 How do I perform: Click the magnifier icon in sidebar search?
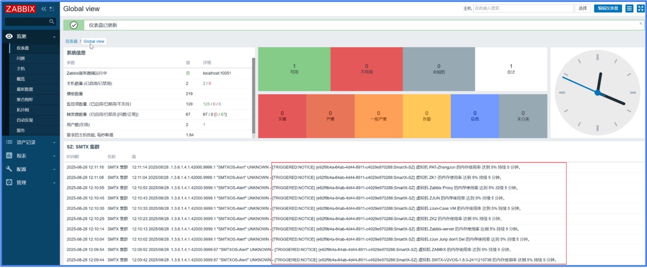[52, 22]
